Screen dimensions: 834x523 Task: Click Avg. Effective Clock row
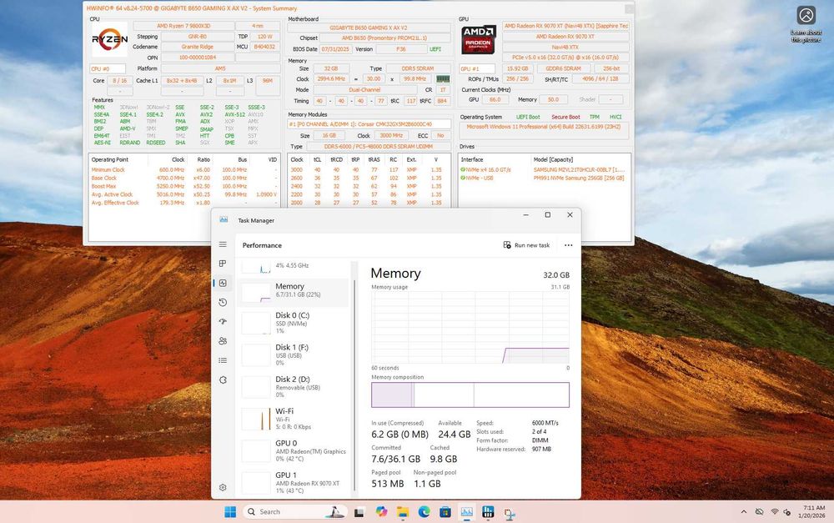click(184, 203)
